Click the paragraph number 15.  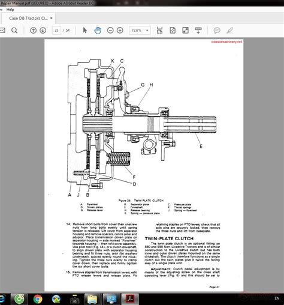tap(68, 272)
